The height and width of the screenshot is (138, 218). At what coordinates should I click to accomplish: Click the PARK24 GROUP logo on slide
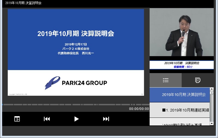76,83
